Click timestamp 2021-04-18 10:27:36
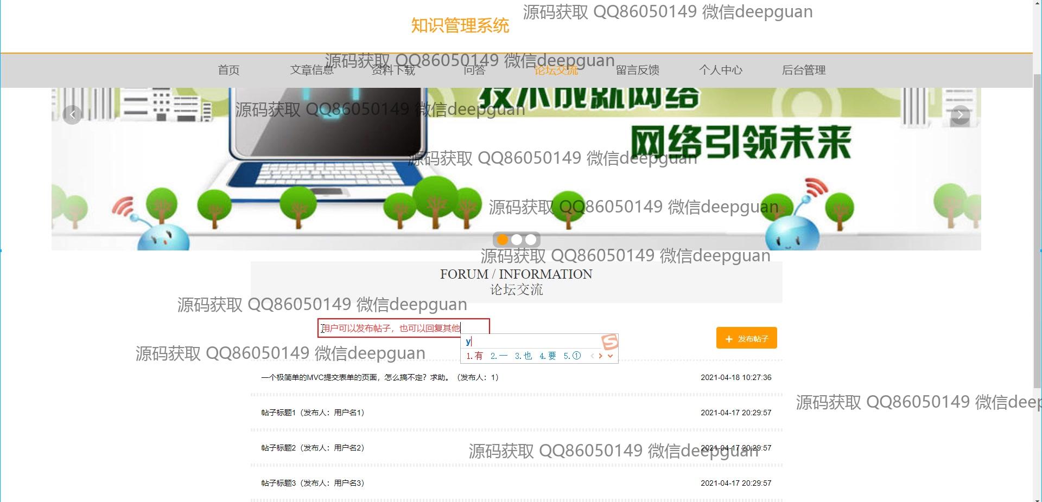The width and height of the screenshot is (1042, 502). [736, 377]
